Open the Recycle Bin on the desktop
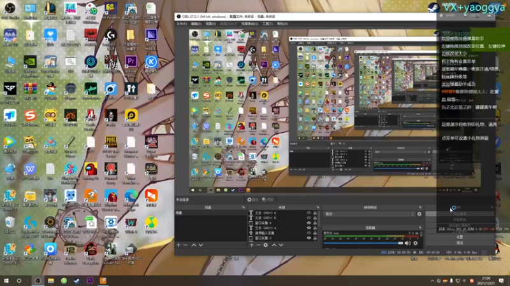Image resolution: width=510 pixels, height=286 pixels. point(10,225)
